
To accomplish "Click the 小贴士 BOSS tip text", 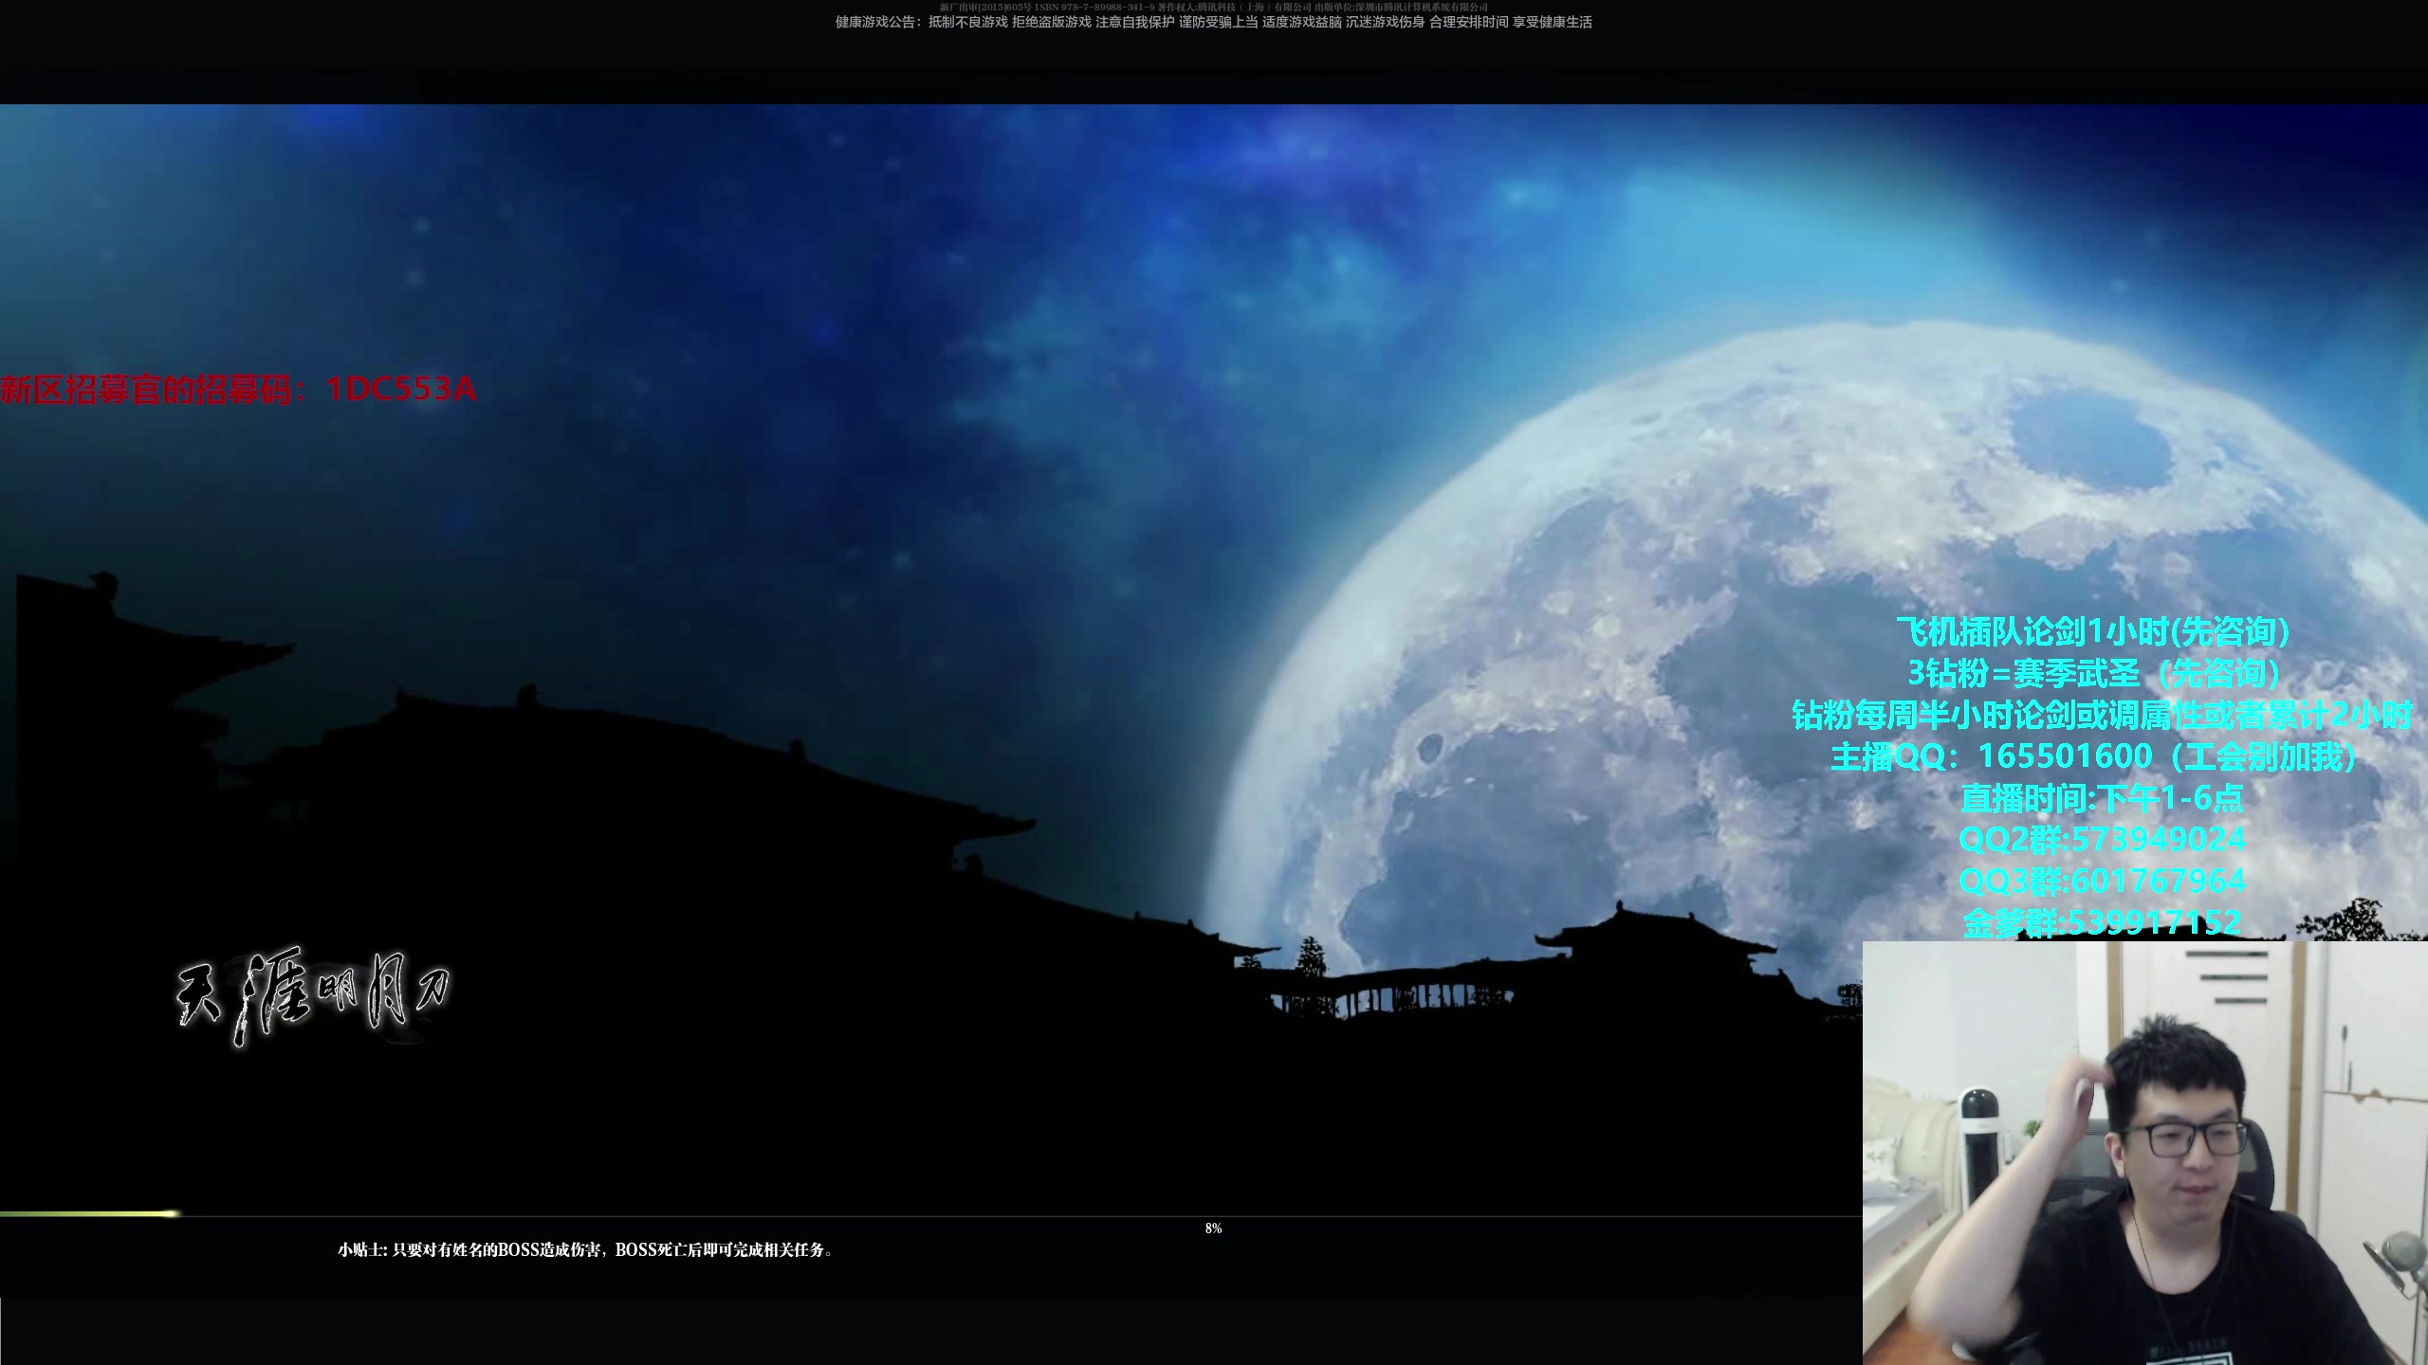I will 585,1250.
